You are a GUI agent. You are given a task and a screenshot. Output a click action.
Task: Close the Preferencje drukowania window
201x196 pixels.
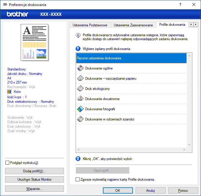(194, 4)
